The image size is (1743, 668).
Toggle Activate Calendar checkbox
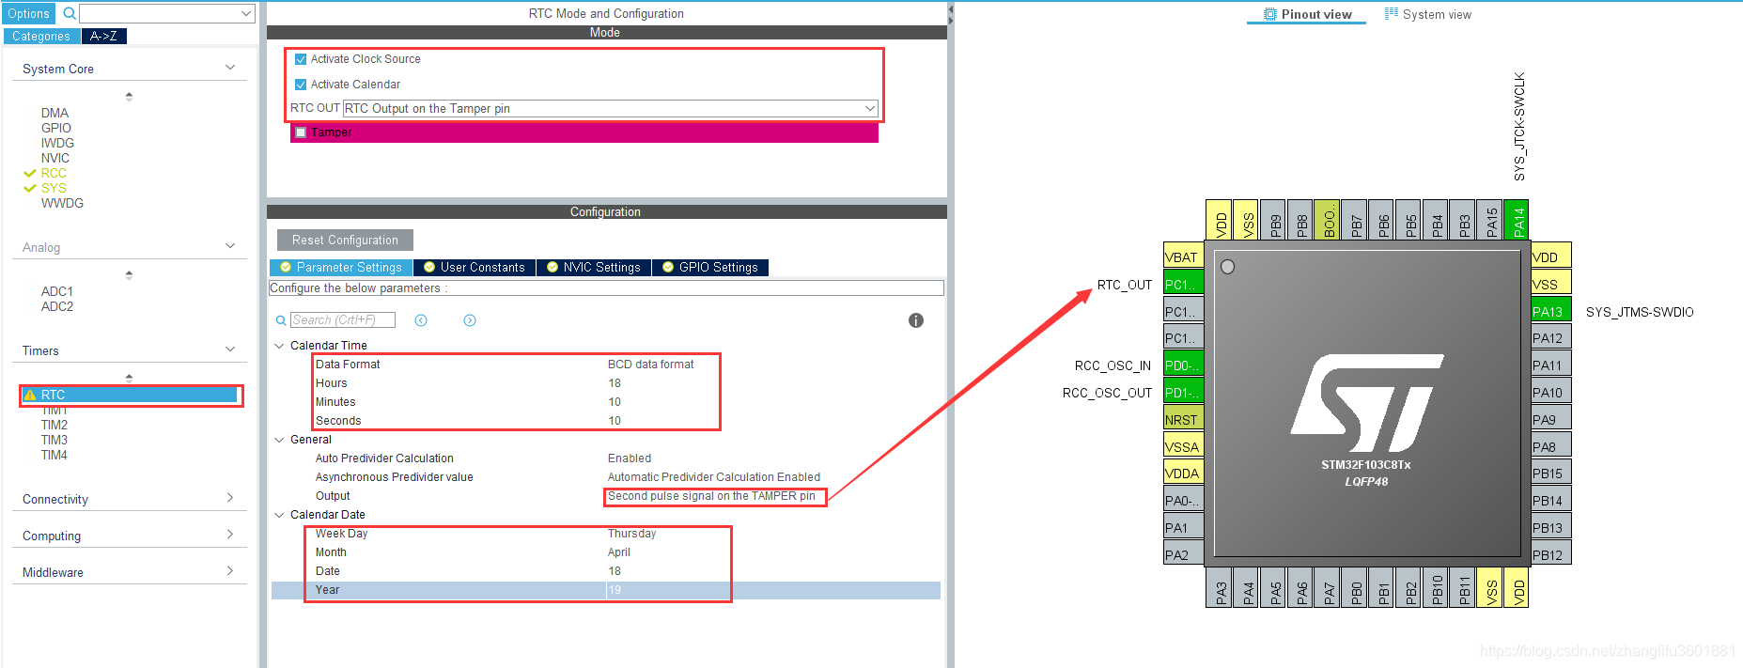(x=301, y=85)
